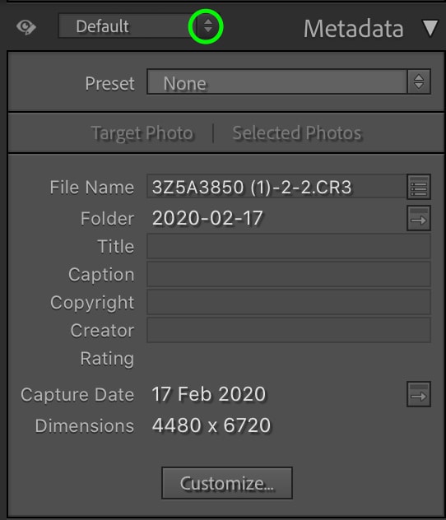Click Folder arrow to show folder
The image size is (446, 520).
419,218
